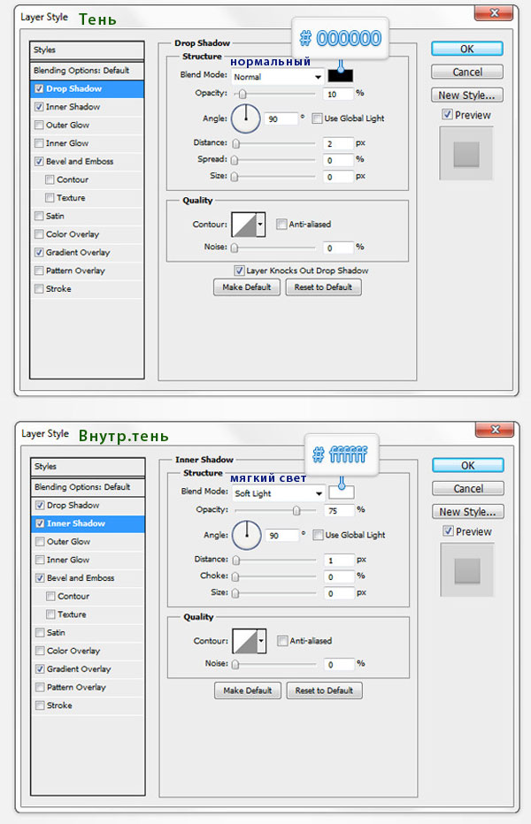Close the lower Layer Style dialog with the X button
Screen dimensions: 531x824
(x=498, y=431)
